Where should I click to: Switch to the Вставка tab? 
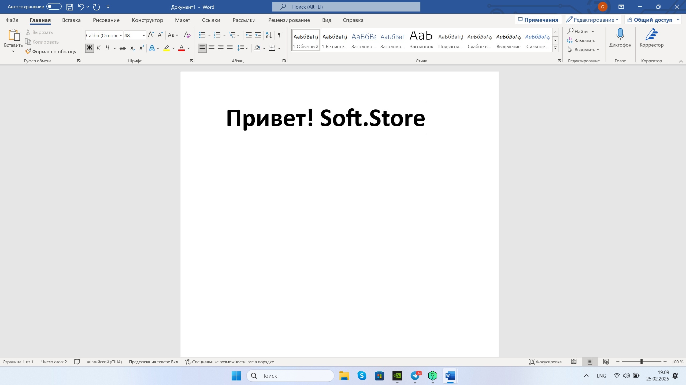click(71, 20)
